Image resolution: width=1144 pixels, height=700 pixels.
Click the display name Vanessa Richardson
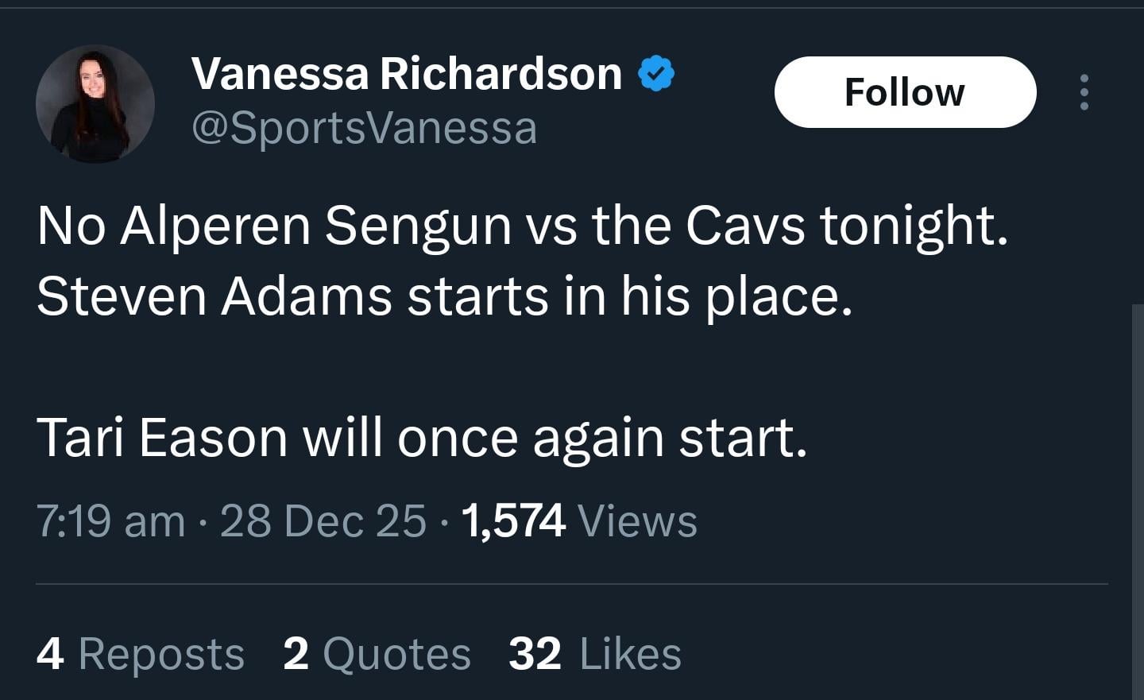coord(407,72)
